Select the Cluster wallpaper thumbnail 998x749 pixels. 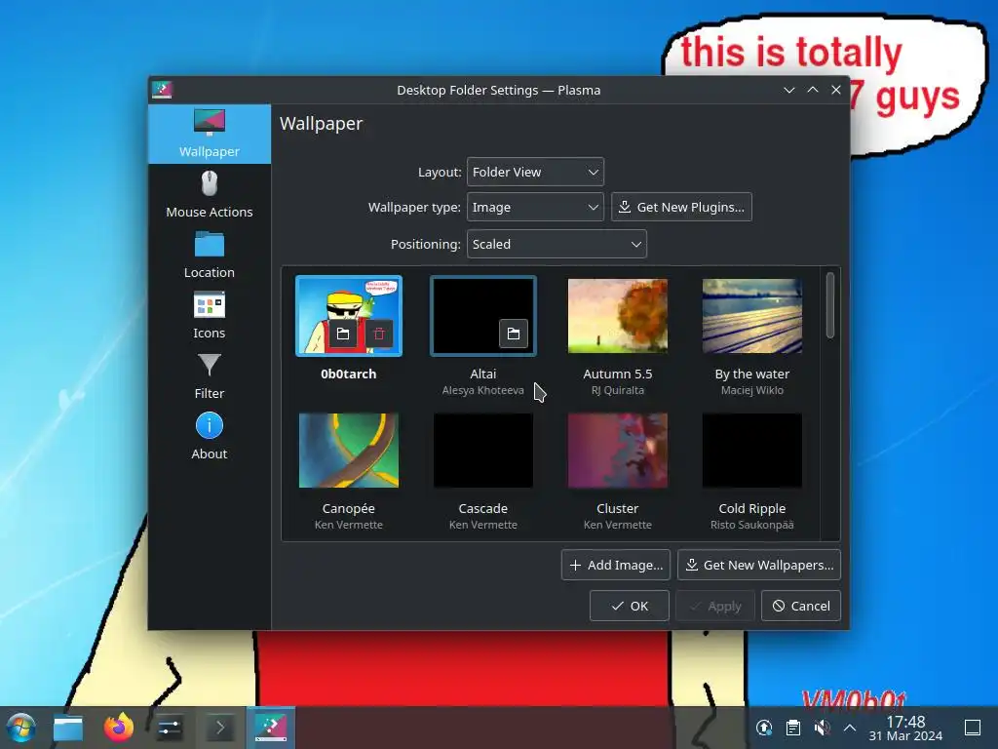coord(617,451)
